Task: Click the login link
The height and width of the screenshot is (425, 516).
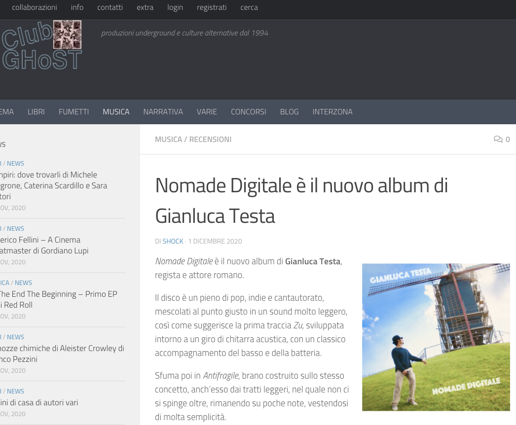Action: pyautogui.click(x=175, y=7)
